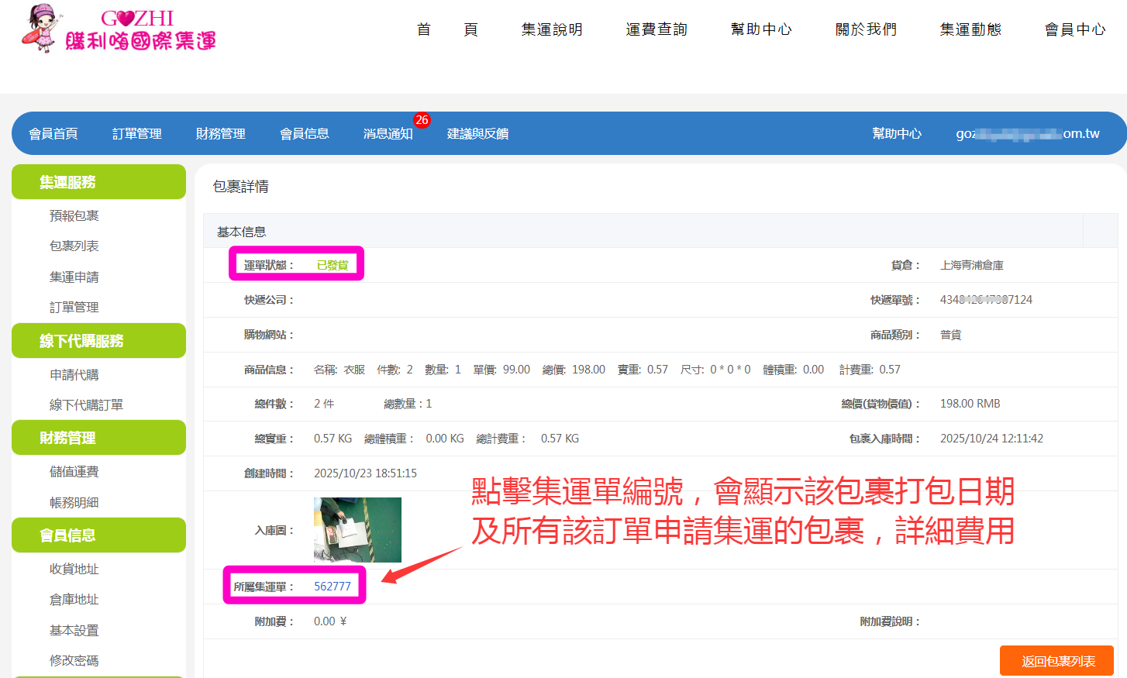
Task: Open 運費查詢 in the top menu
Action: click(657, 29)
